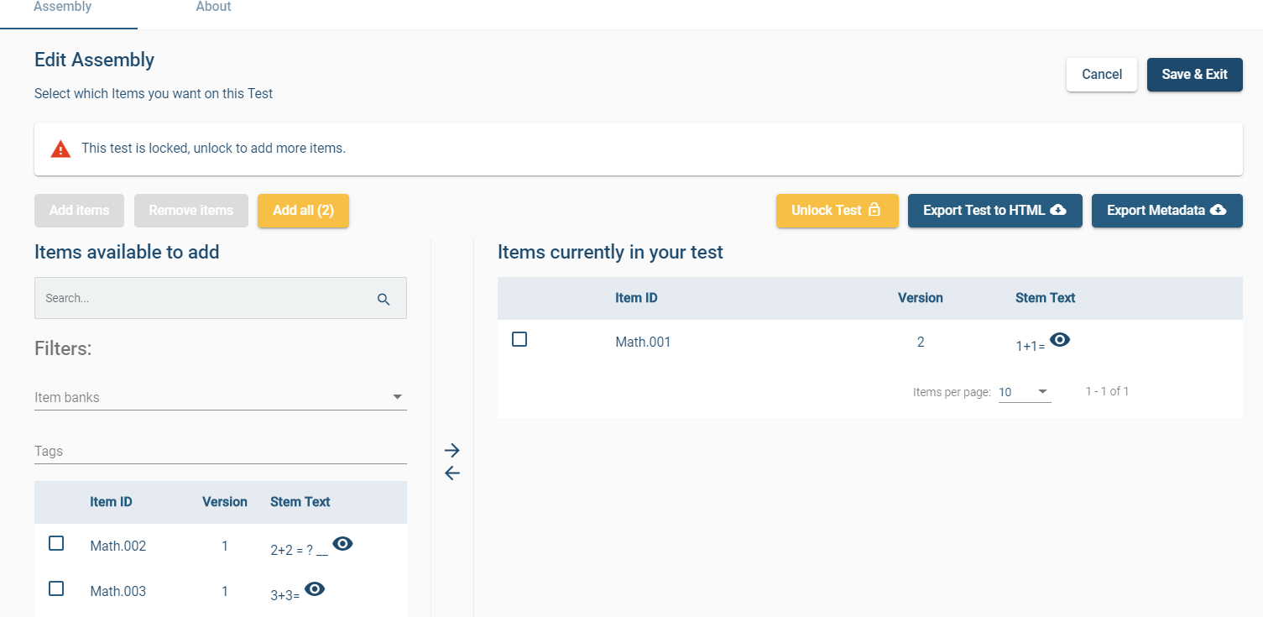Click the Save & Exit button
The image size is (1263, 617).
[x=1194, y=75]
